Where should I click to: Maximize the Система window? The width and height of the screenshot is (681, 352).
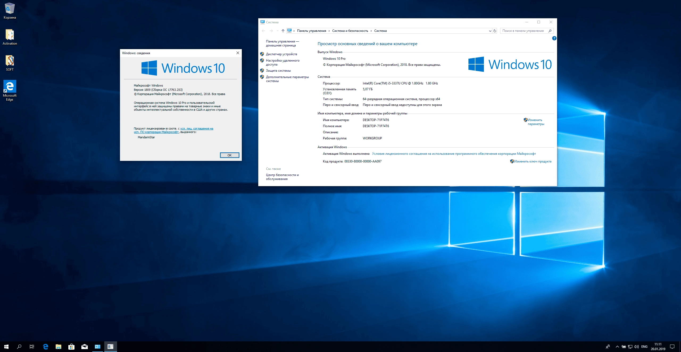click(x=539, y=22)
